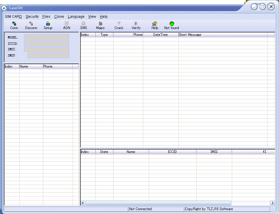Expand the Clone menu
279x214 pixels.
(x=59, y=17)
